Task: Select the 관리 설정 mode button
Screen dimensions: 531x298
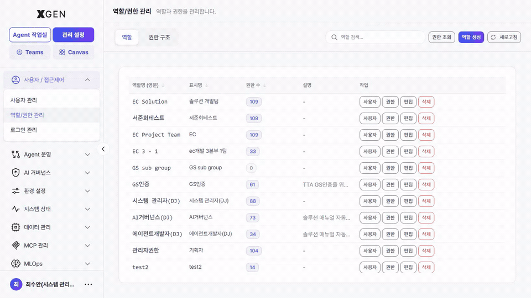Action: (73, 35)
